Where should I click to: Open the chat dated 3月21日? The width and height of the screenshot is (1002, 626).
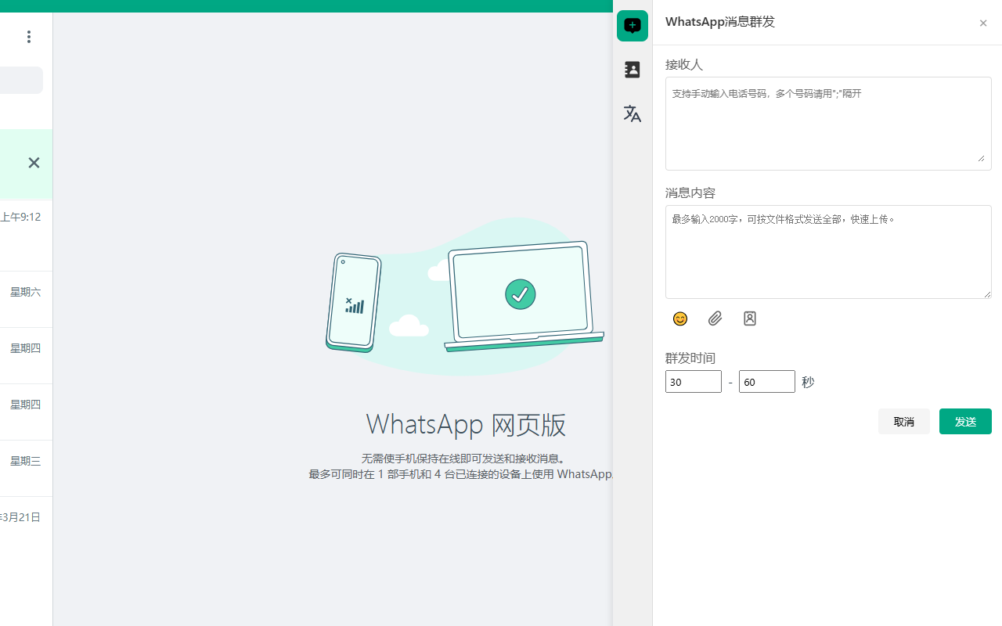click(x=27, y=525)
